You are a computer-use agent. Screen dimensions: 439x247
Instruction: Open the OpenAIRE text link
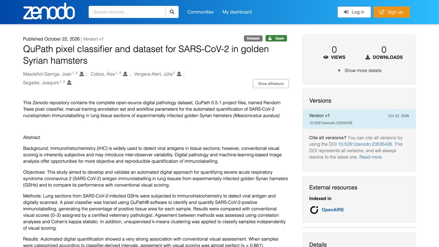[333, 210]
